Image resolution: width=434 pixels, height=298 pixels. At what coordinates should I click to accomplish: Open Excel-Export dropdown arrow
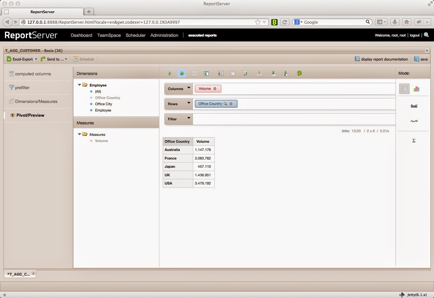coord(36,59)
